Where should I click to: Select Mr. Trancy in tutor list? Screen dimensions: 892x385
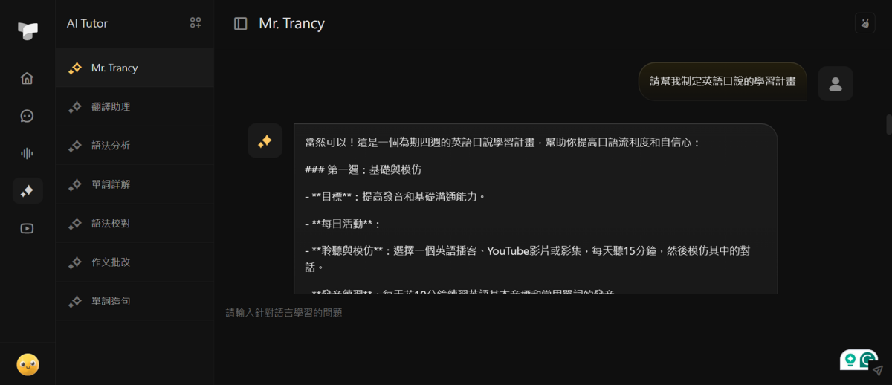point(135,68)
